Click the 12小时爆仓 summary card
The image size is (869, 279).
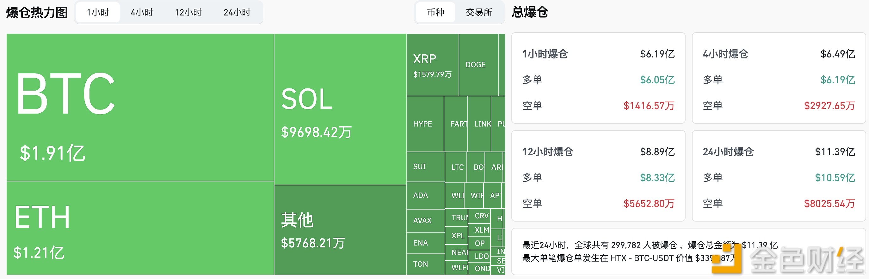pyautogui.click(x=598, y=176)
